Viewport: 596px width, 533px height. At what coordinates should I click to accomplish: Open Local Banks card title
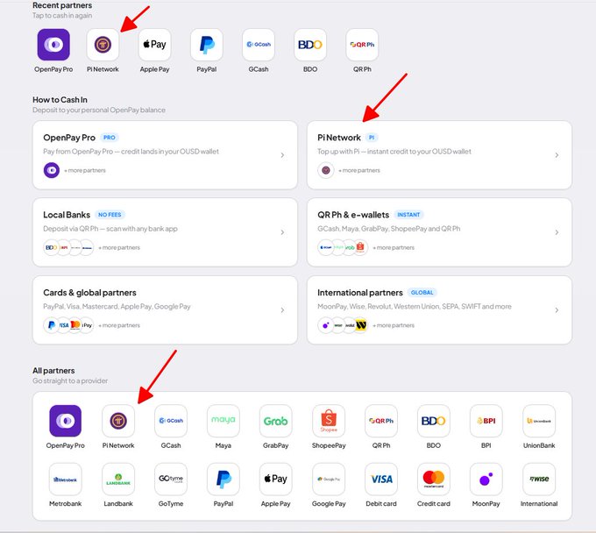point(67,215)
